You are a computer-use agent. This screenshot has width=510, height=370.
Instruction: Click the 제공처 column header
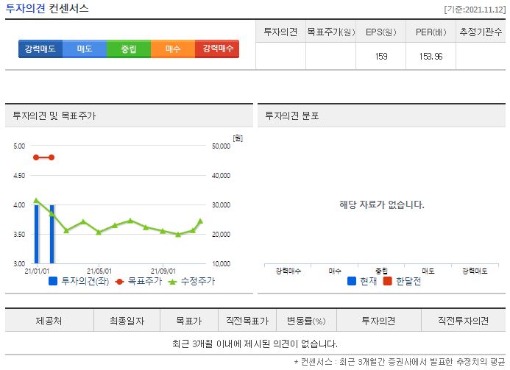point(49,321)
